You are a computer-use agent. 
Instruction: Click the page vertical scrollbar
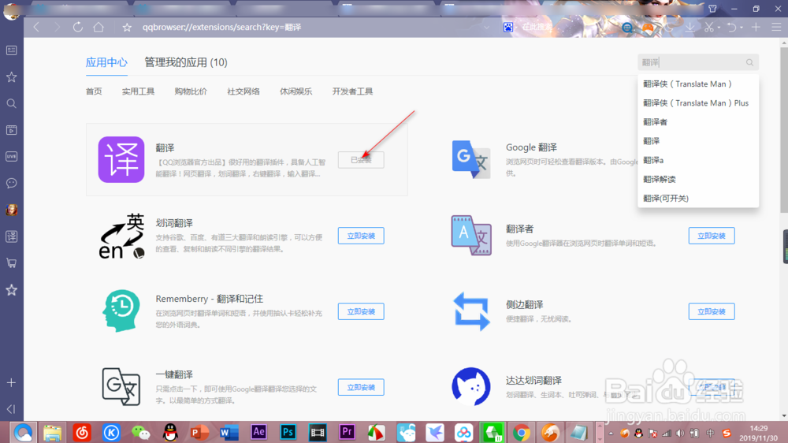(783, 131)
